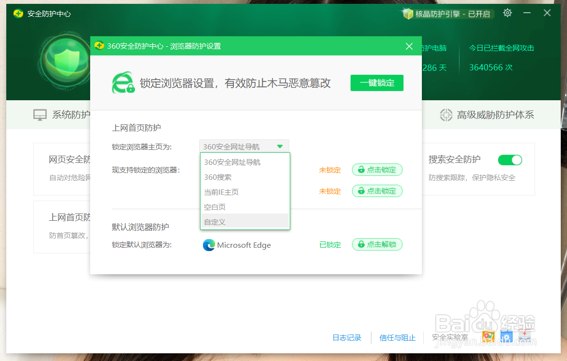The height and width of the screenshot is (361, 567).
Task: Click the shield logo beside 安全防护中心
Action: click(x=19, y=14)
